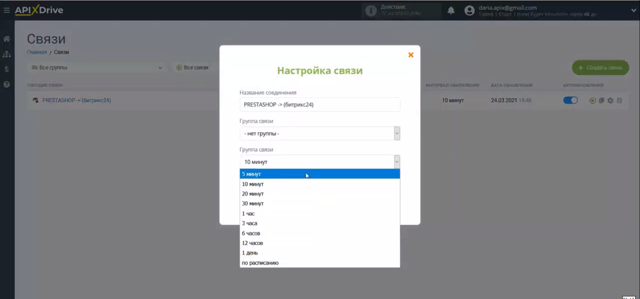
Task: Click the 24.03.2021 update date
Action: pyautogui.click(x=504, y=100)
